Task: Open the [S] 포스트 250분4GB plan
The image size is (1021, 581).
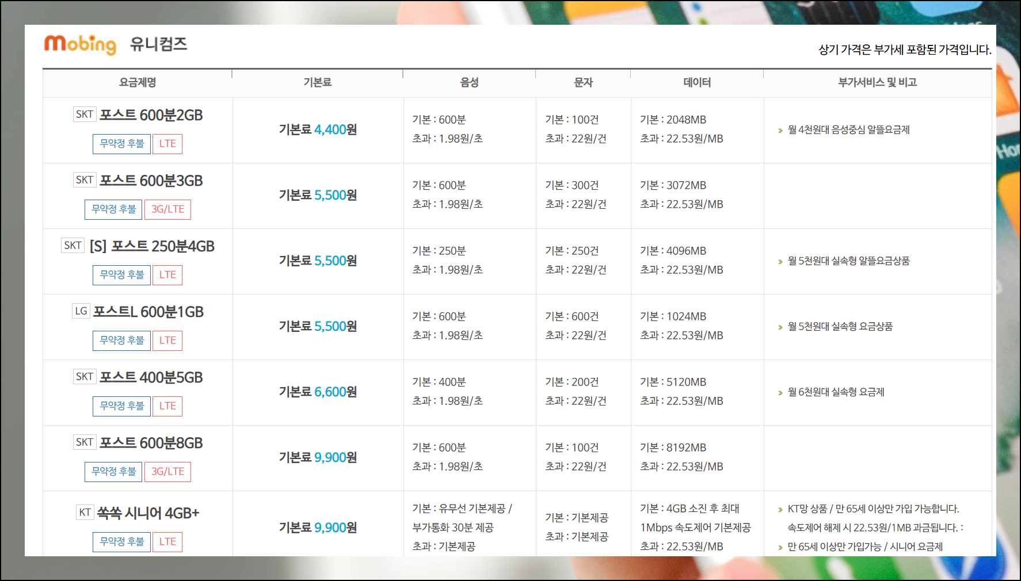Action: (x=152, y=246)
